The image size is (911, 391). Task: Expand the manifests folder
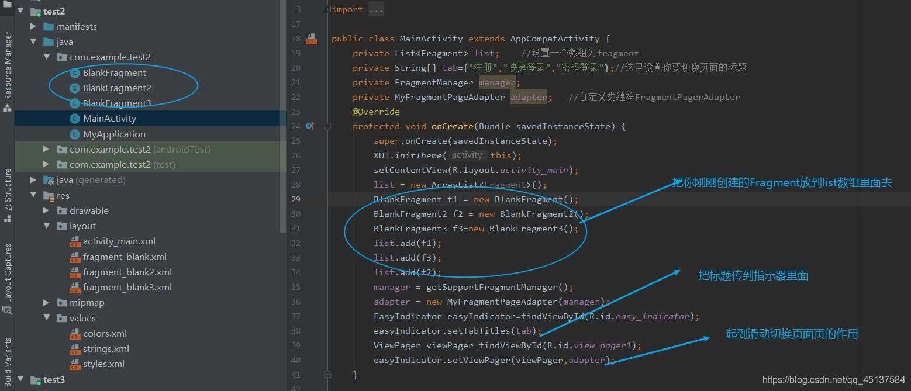(x=33, y=26)
